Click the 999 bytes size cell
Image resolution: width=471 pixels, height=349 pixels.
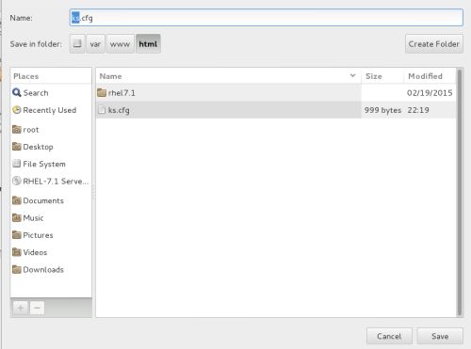pos(382,110)
